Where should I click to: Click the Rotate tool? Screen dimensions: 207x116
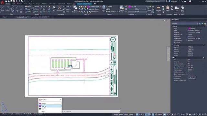(36, 6)
